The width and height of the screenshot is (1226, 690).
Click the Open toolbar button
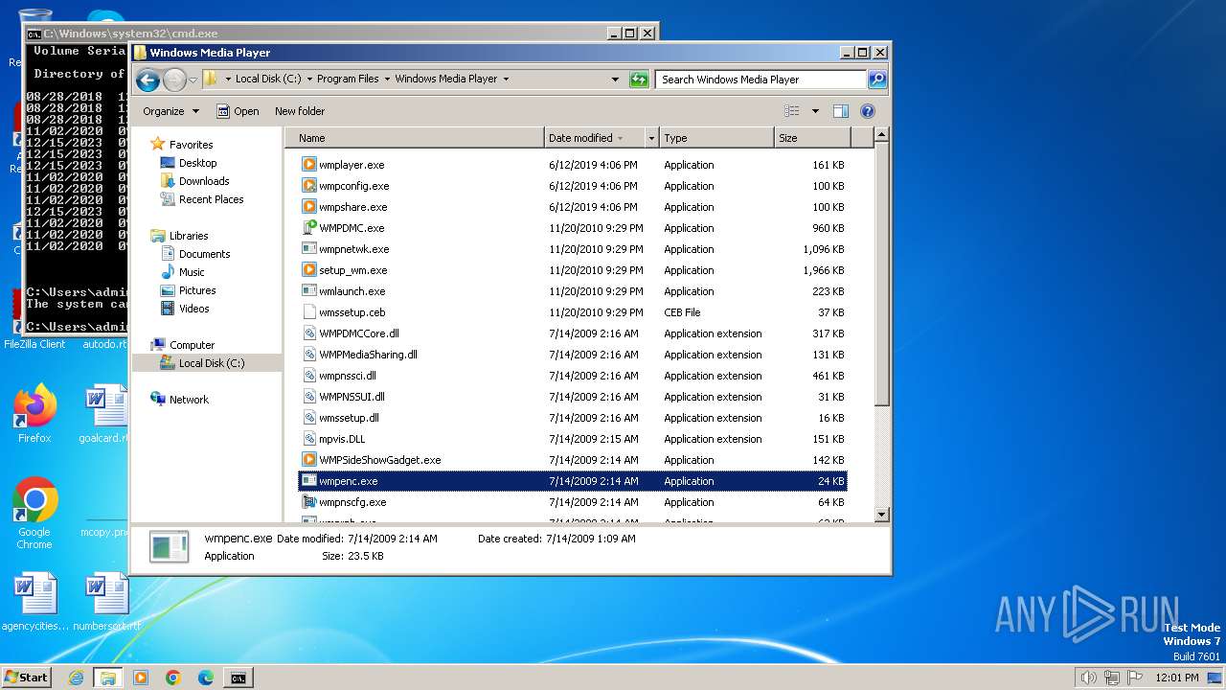[x=238, y=111]
